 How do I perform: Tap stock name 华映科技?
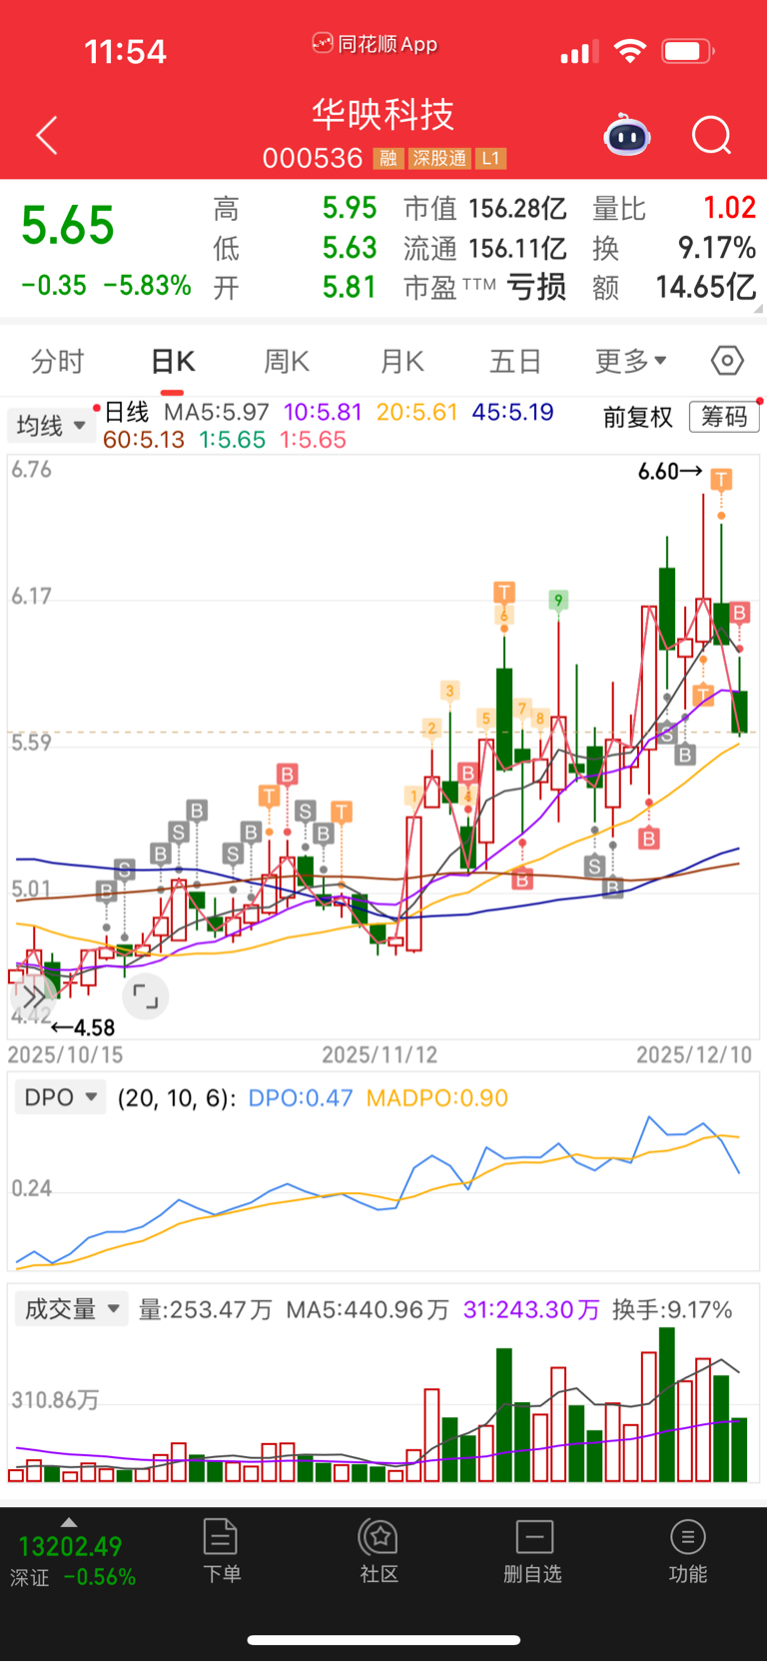(383, 114)
